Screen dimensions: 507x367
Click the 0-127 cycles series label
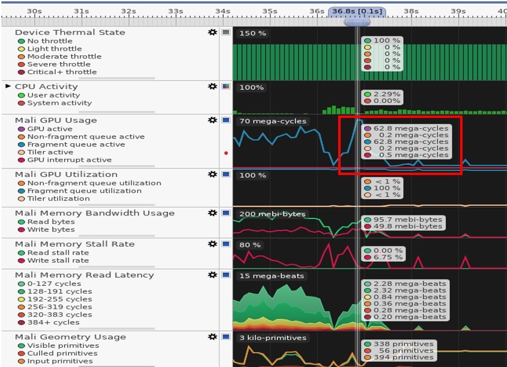point(54,283)
